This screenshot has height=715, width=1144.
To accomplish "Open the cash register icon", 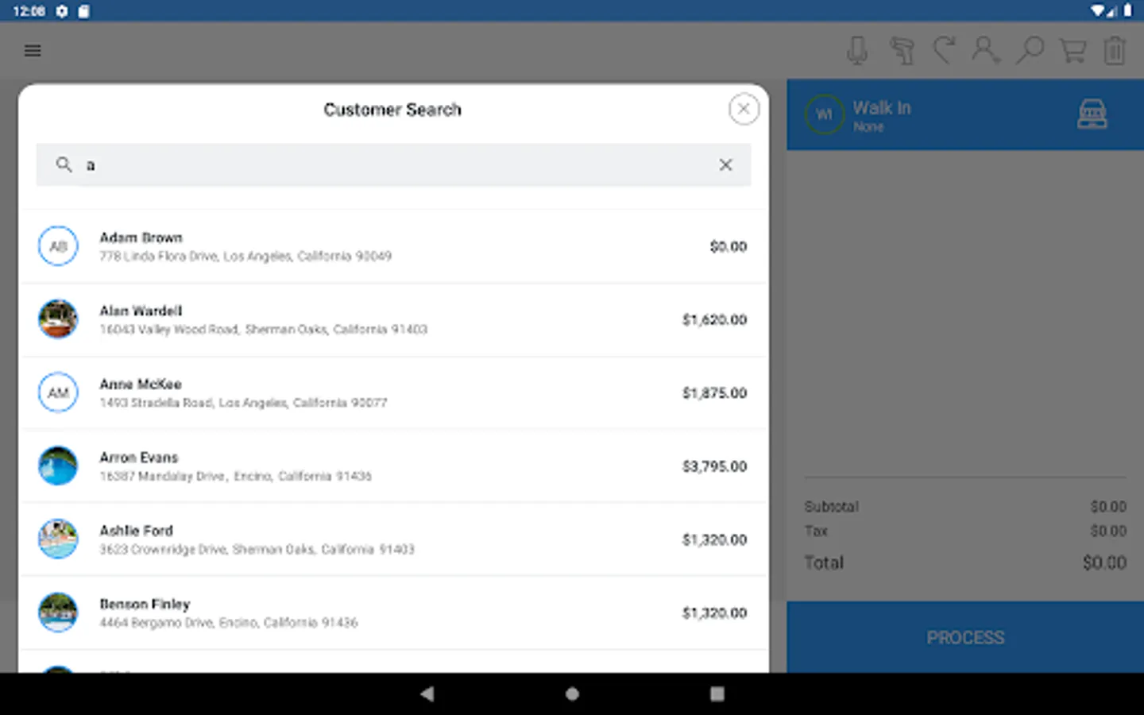I will (1092, 114).
